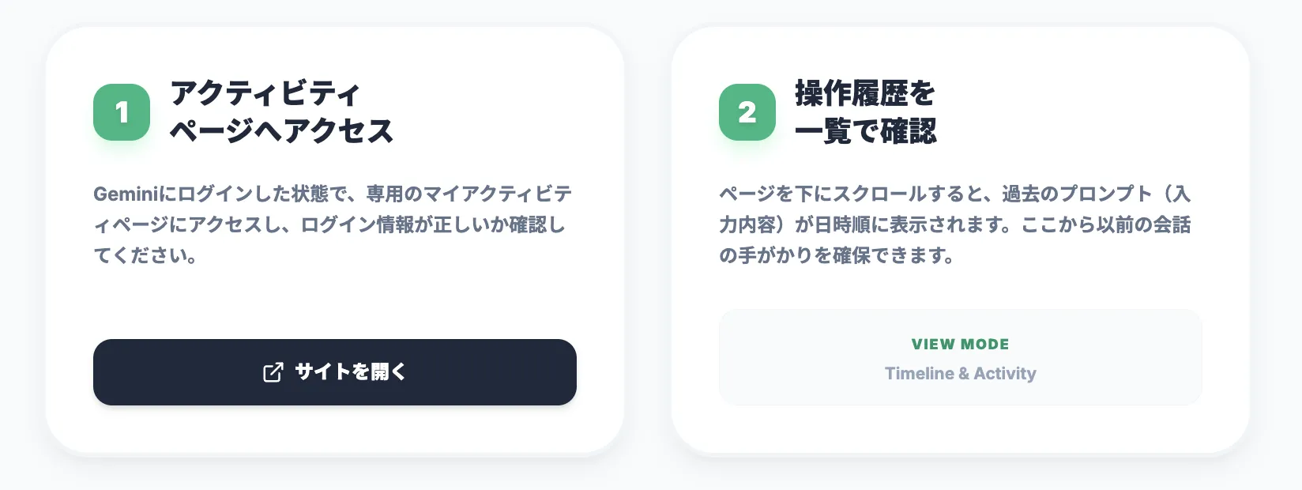1302x490 pixels.
Task: Click the アクティビティページへアクセス title
Action: coord(281,113)
